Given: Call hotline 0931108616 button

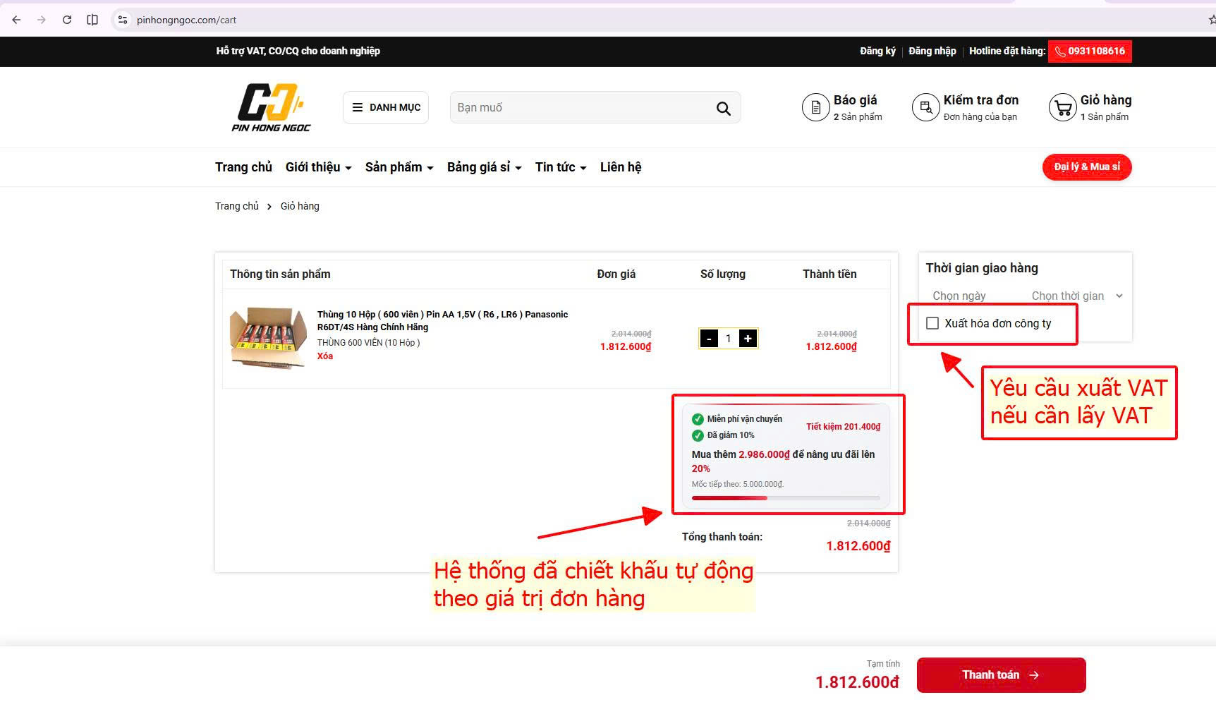Looking at the screenshot, I should coord(1090,51).
